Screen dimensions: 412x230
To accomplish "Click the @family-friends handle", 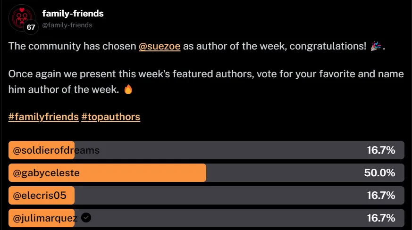I will pyautogui.click(x=67, y=25).
